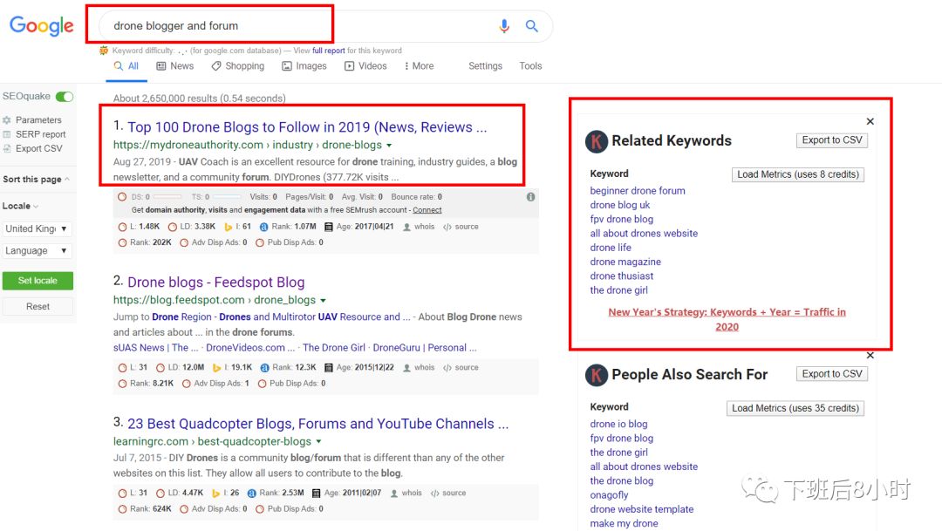This screenshot has height=531, width=942.
Task: Click the search query input field
Action: (x=300, y=26)
